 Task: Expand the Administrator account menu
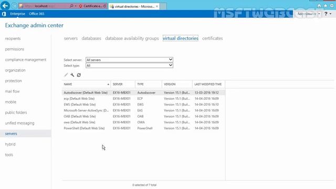(x=309, y=14)
